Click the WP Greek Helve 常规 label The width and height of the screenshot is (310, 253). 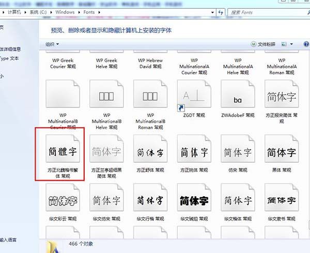click(x=106, y=64)
